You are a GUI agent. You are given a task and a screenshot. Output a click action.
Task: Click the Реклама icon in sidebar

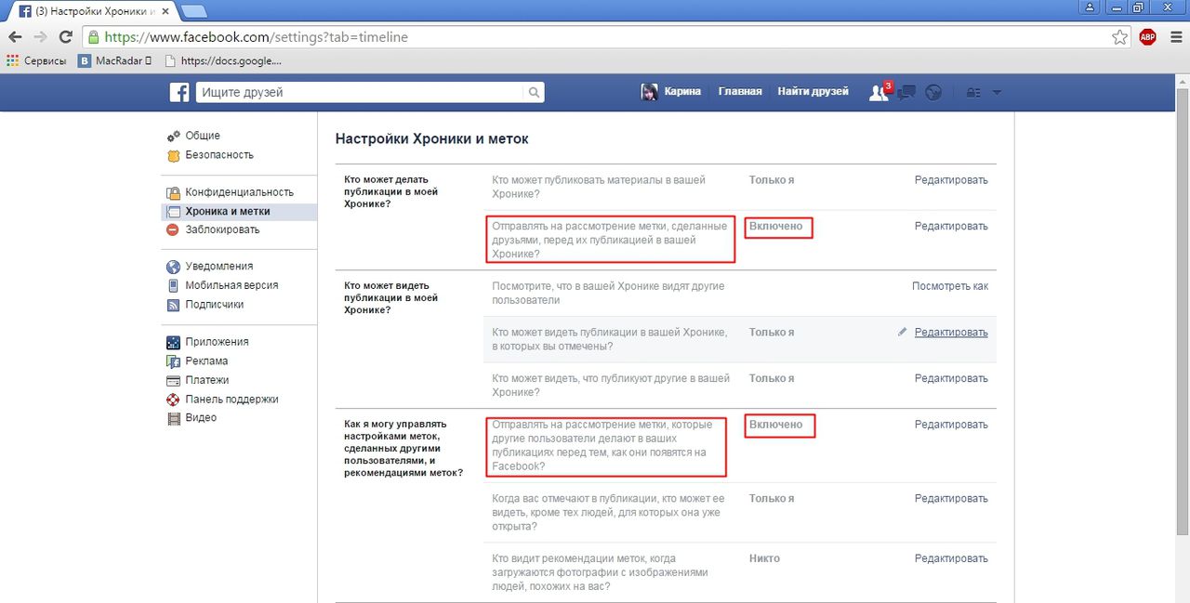(x=173, y=361)
